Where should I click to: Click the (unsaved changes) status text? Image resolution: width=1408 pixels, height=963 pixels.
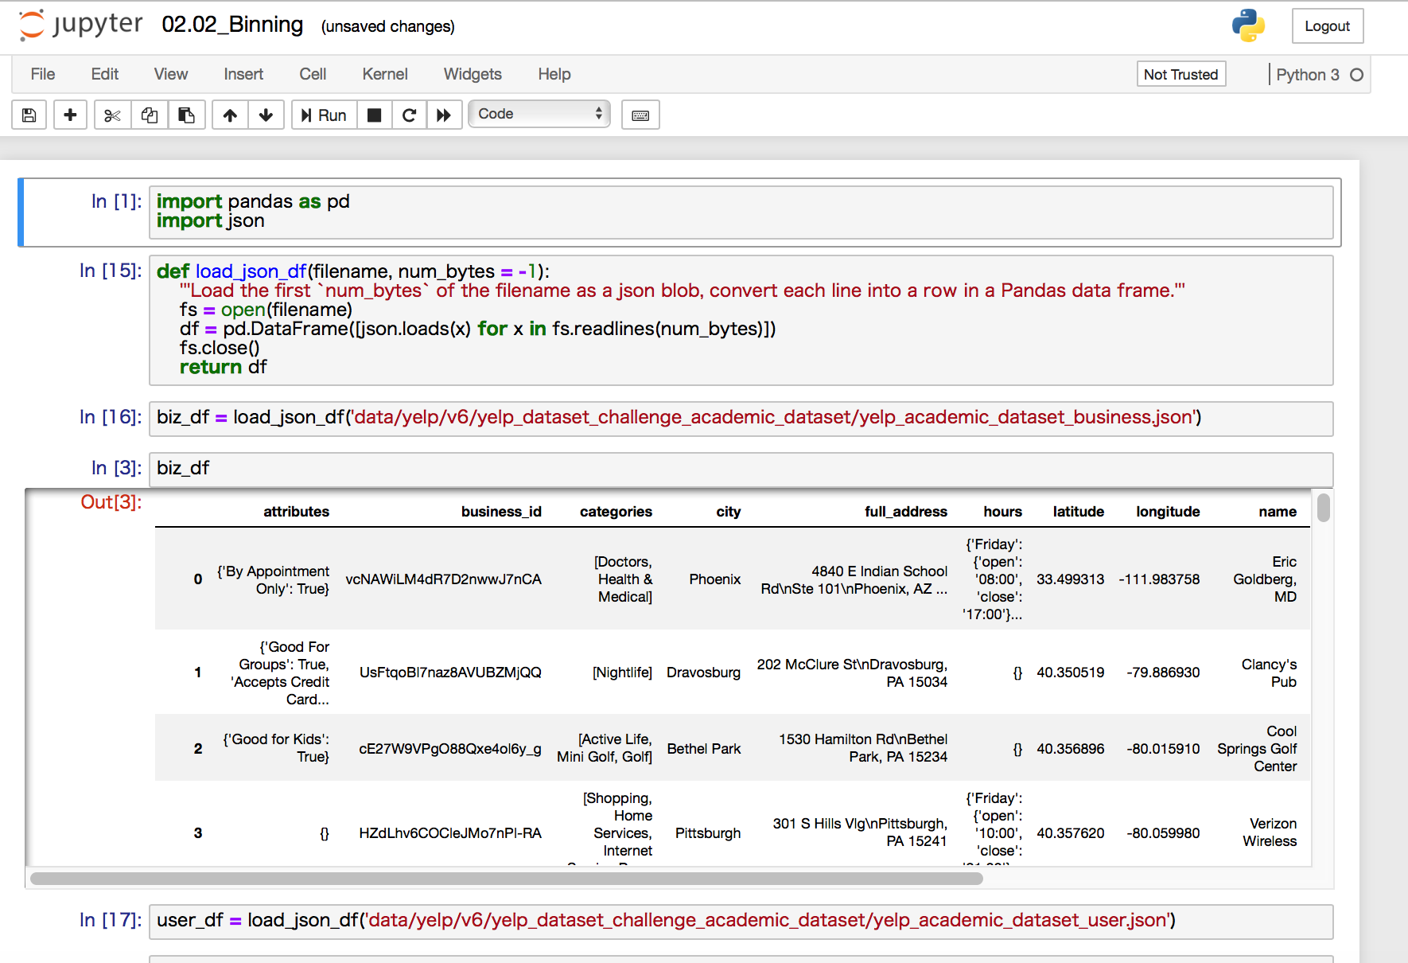(x=388, y=26)
